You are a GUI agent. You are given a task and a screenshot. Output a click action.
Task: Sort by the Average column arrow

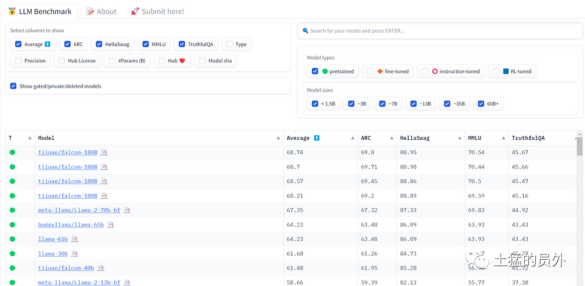(x=353, y=138)
